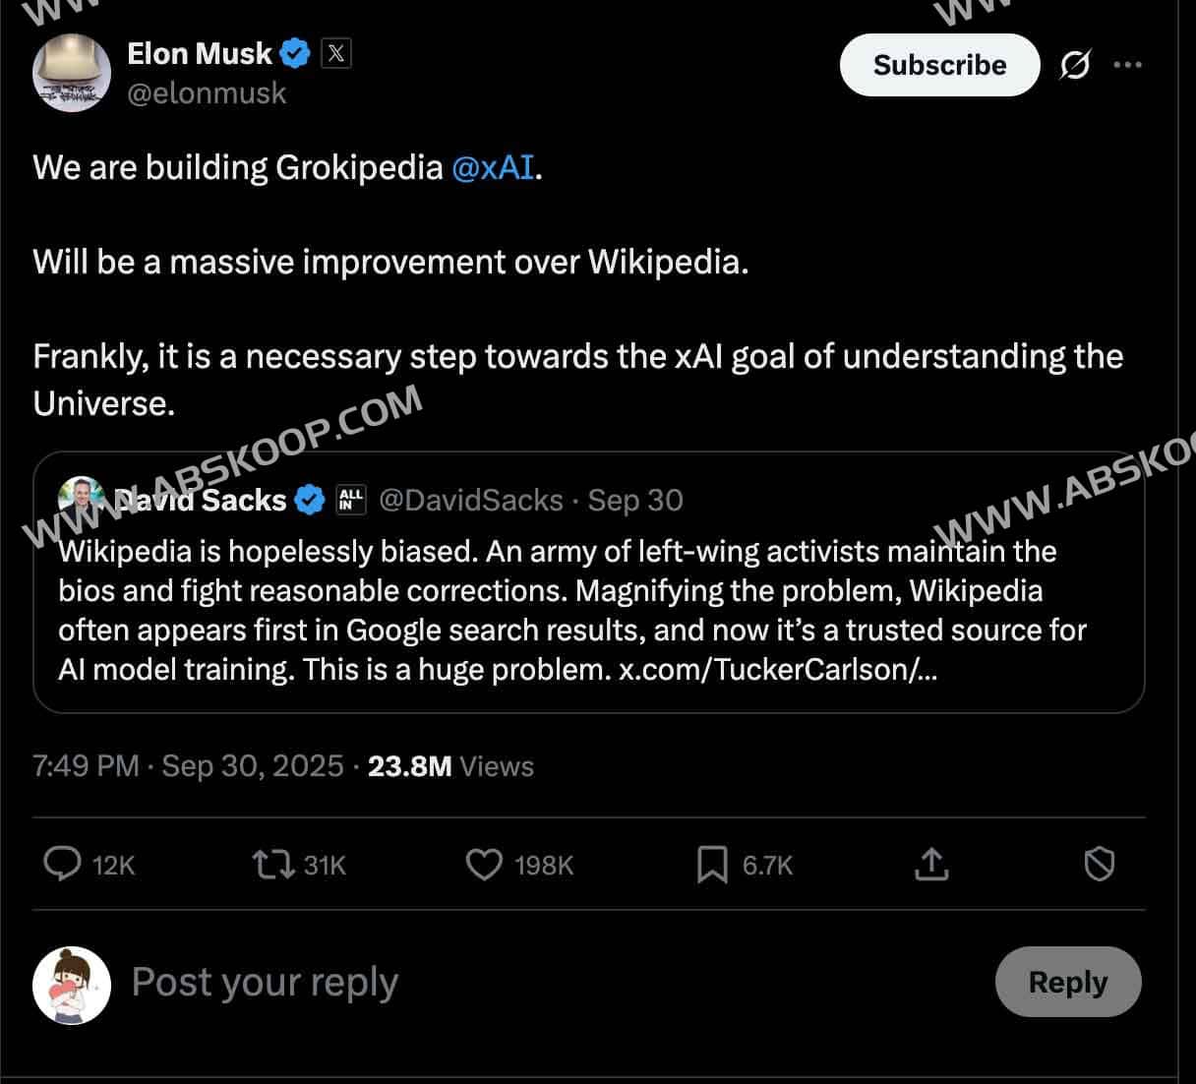Open the Grok explain icon
1196x1084 pixels.
point(1074,65)
